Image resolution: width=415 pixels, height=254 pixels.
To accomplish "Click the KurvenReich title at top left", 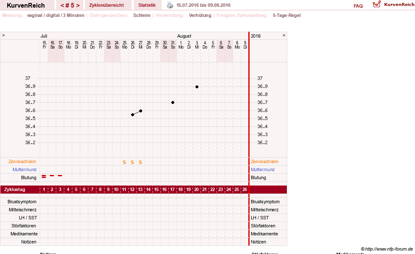I will (x=26, y=5).
